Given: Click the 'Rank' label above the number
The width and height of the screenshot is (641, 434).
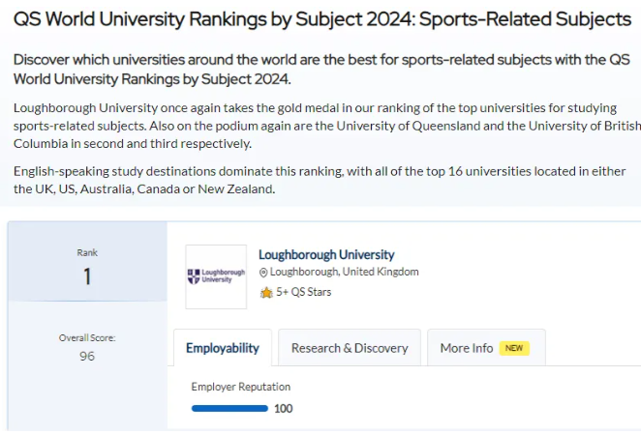Looking at the screenshot, I should point(87,253).
